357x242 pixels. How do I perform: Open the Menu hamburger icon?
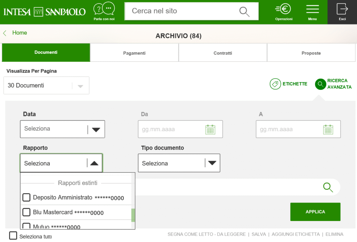[x=312, y=10]
